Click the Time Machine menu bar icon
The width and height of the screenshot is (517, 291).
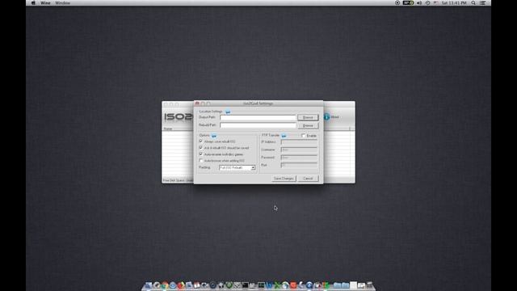(x=427, y=3)
